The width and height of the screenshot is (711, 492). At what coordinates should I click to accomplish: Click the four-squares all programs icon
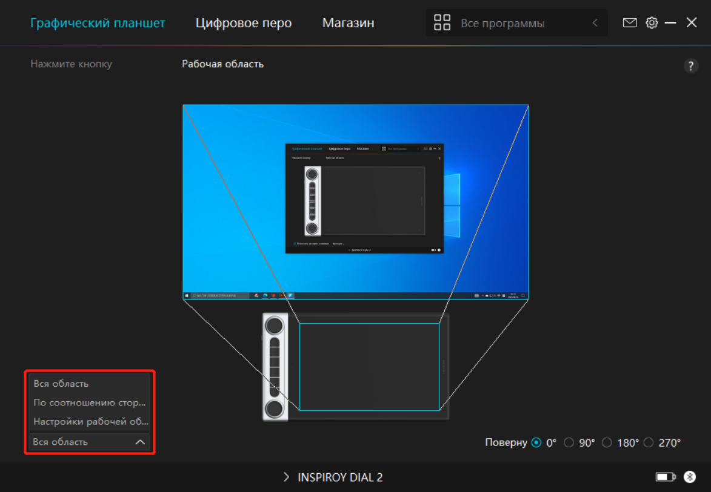[442, 23]
